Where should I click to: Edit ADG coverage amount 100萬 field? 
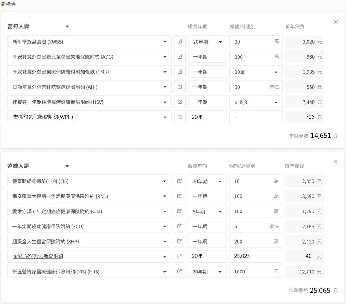coord(256,57)
